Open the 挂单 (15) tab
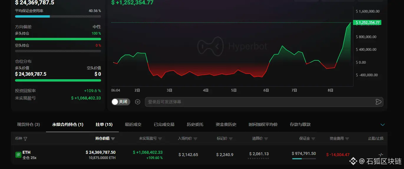This screenshot has height=169, width=404. tap(104, 124)
